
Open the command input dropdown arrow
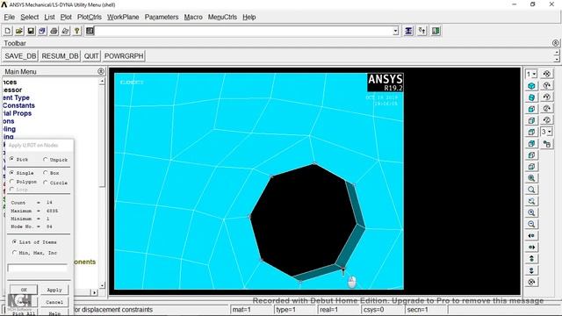click(x=395, y=32)
